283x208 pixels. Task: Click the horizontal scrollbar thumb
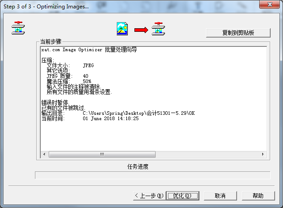pyautogui.click(x=102, y=154)
